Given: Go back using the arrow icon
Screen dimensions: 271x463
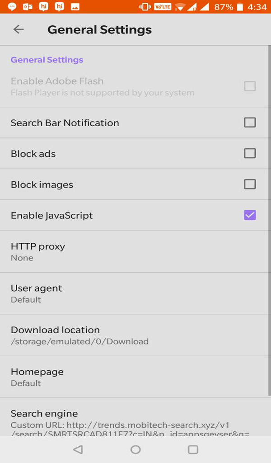Looking at the screenshot, I should pyautogui.click(x=18, y=29).
